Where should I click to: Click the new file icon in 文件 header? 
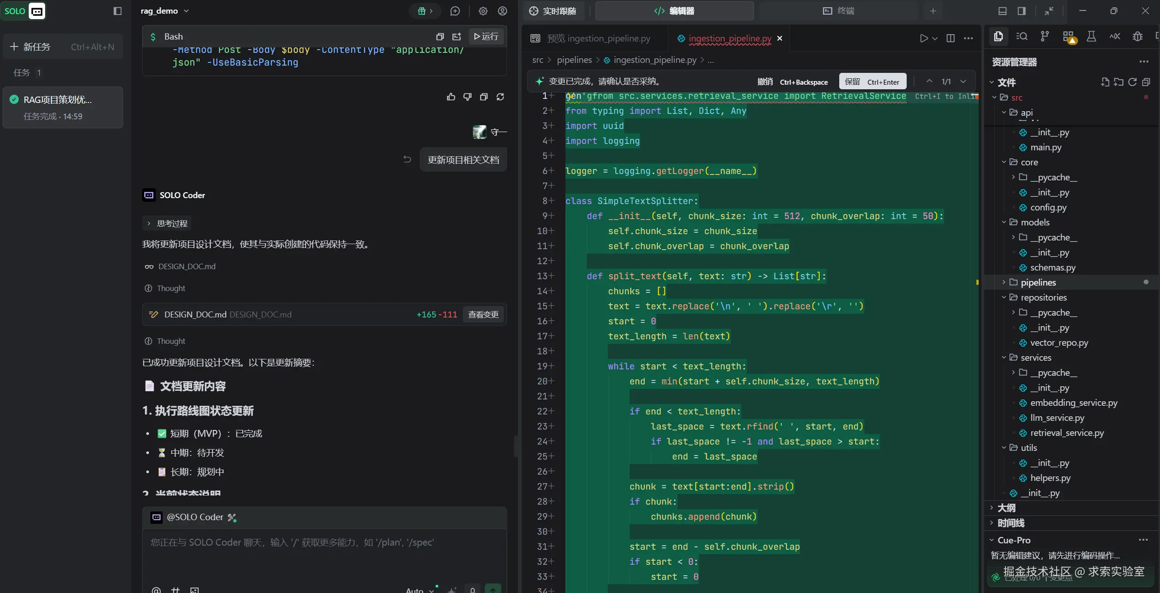(1105, 82)
